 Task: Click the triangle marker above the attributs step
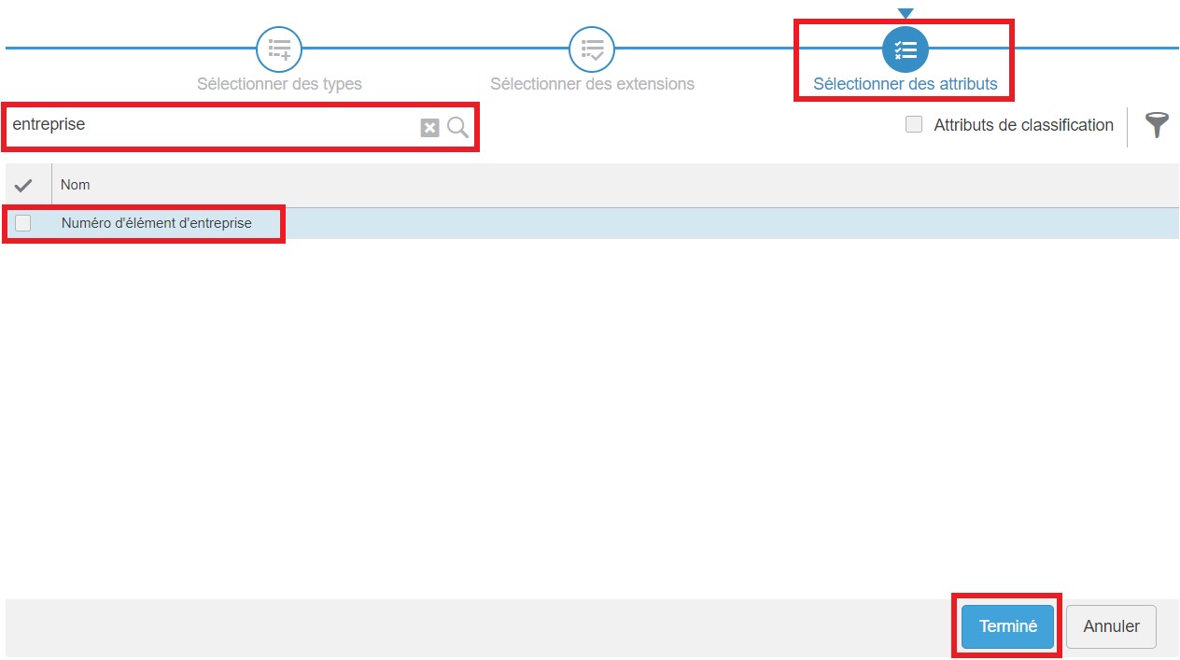point(905,13)
